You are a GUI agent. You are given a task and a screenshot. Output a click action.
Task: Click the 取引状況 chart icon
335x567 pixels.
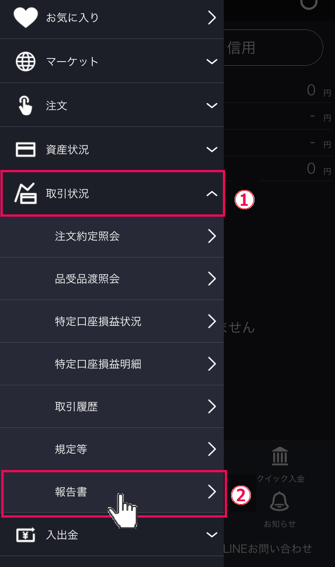[26, 194]
